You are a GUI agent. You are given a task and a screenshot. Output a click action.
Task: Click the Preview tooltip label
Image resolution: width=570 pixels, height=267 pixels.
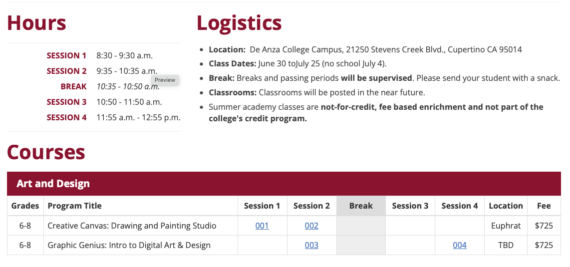click(x=165, y=80)
